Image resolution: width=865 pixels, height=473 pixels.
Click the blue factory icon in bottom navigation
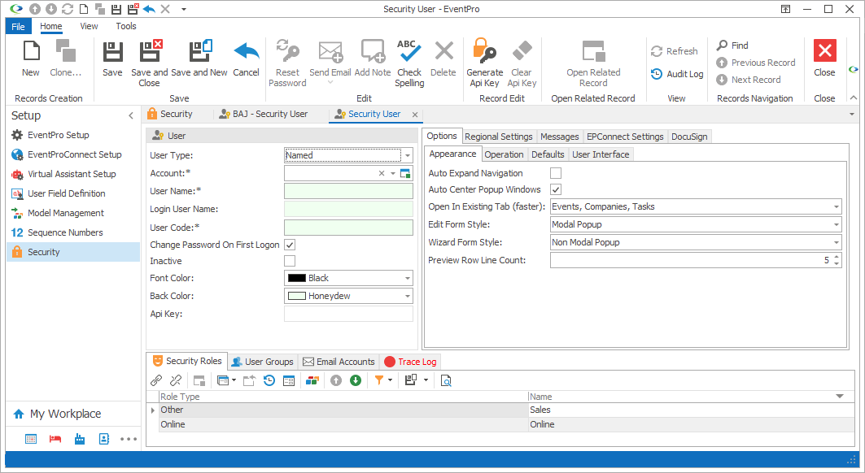click(x=80, y=439)
